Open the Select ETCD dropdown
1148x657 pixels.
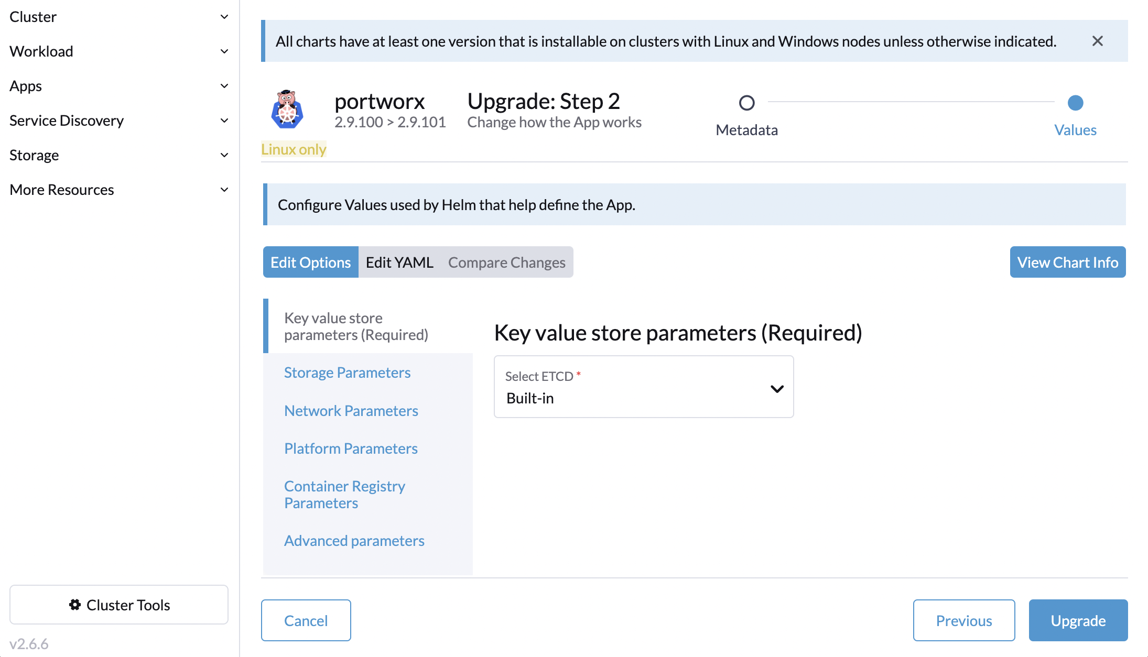644,387
